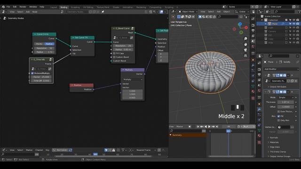
Task: Click the jump to end frame button
Action: [217, 126]
